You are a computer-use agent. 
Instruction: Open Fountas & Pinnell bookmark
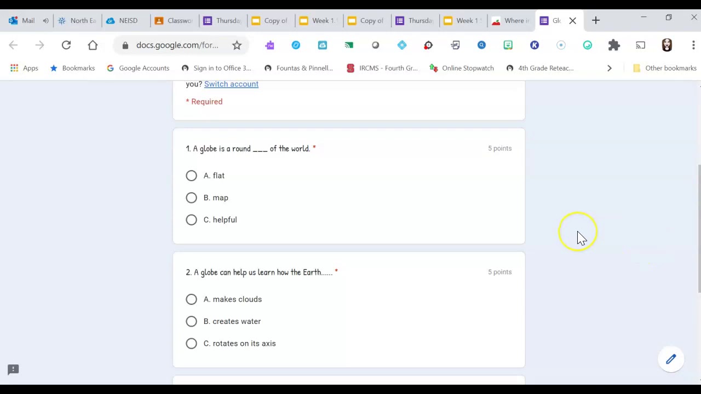tap(298, 68)
